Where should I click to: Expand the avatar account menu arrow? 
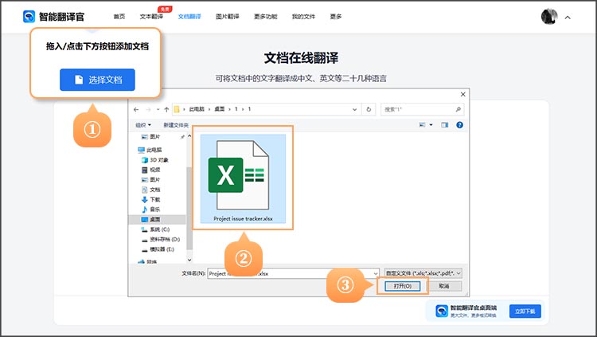(x=568, y=17)
